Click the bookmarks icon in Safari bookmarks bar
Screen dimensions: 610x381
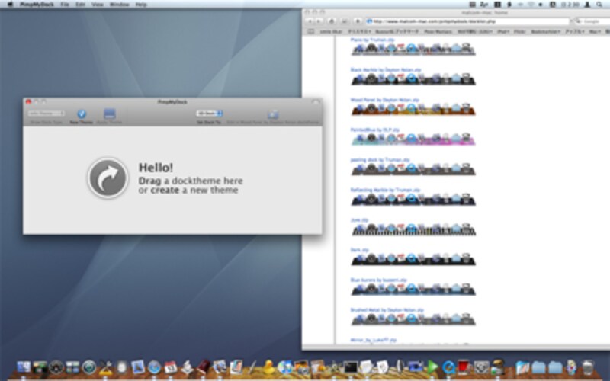tap(311, 31)
